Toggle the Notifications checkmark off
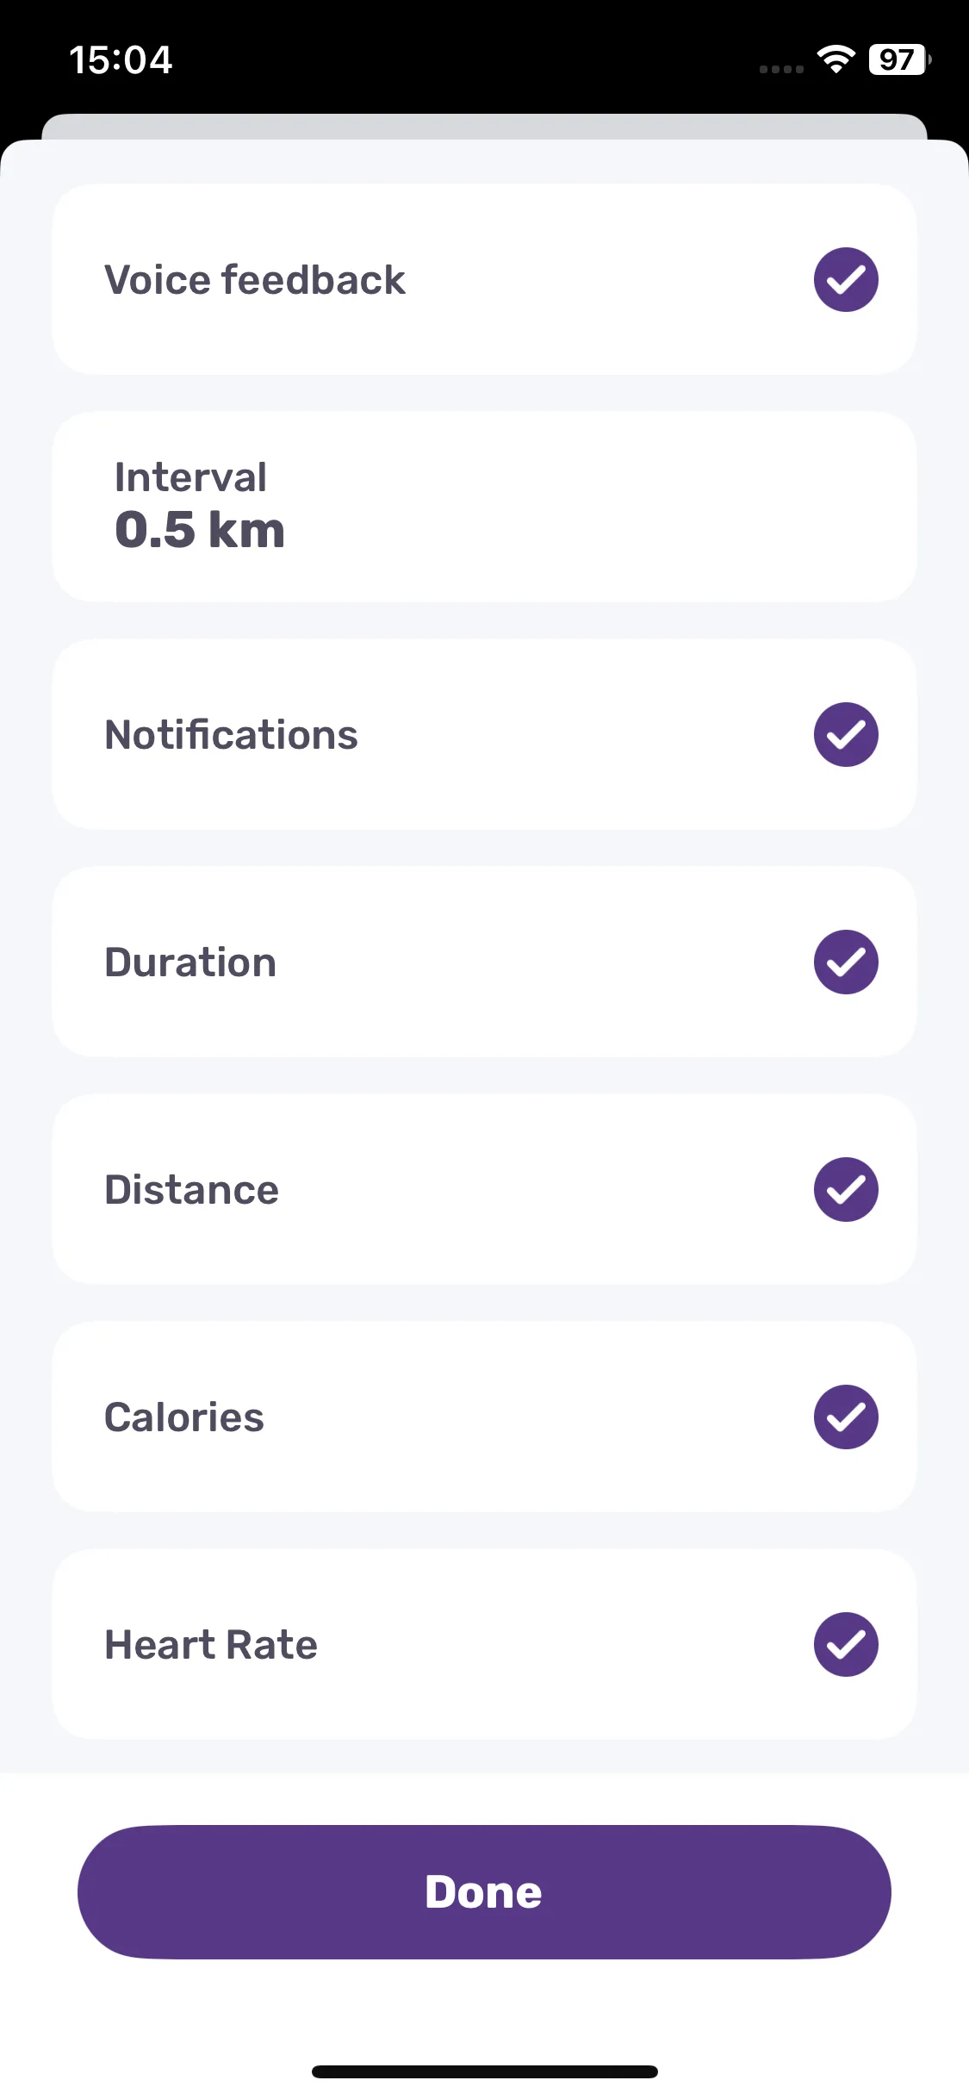969x2099 pixels. (846, 734)
